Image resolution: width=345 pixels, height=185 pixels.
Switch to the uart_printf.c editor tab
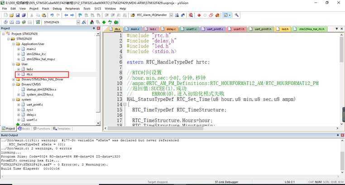(x=213, y=29)
